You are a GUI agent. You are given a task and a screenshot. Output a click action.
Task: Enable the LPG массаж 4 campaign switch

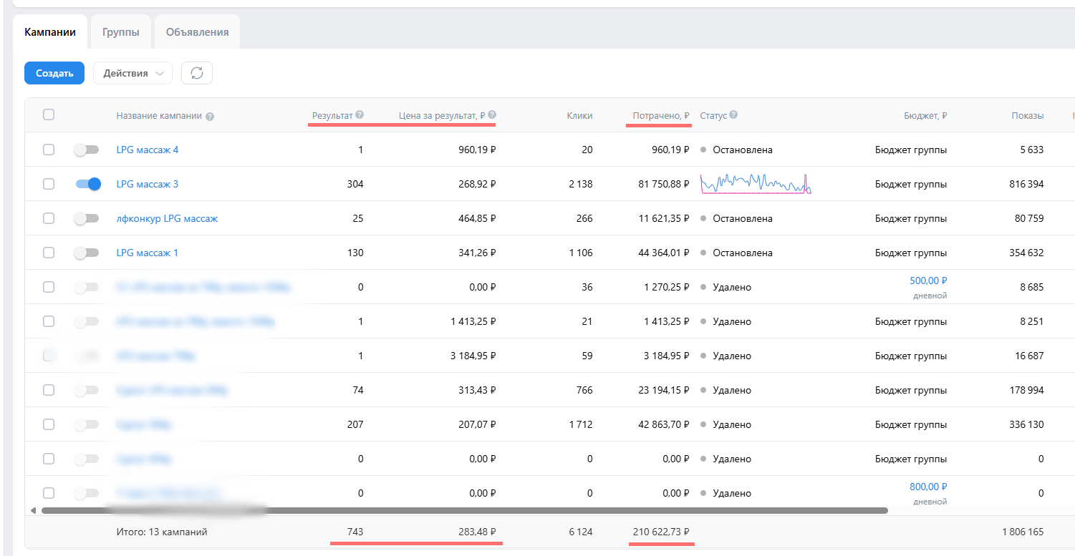[87, 150]
